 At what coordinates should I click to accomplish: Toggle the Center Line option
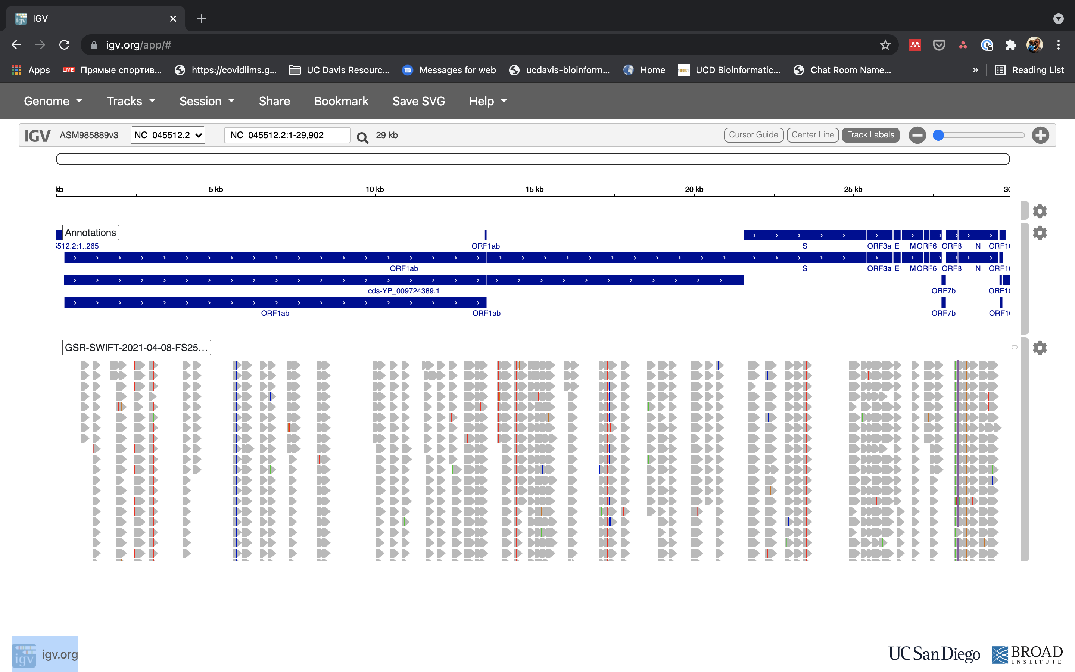pos(813,135)
